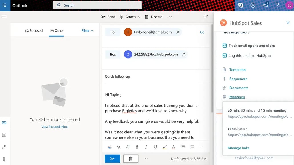Open HubSpot Sequences

point(238,79)
